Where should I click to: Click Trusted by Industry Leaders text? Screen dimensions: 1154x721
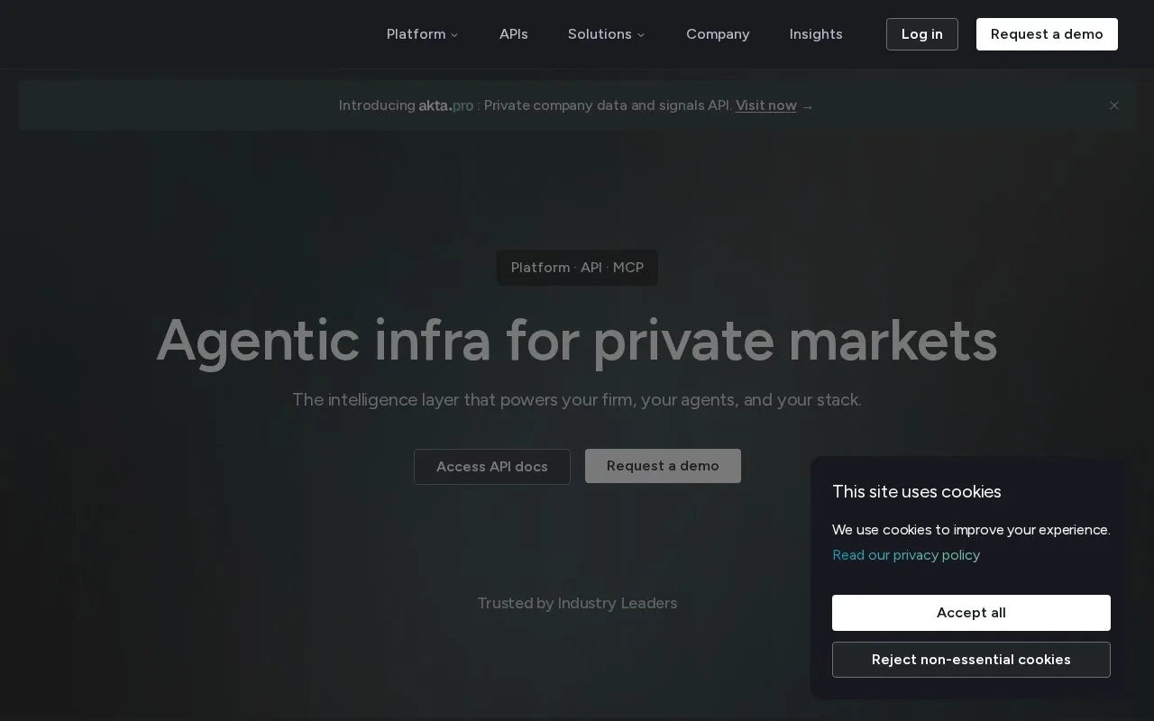[x=577, y=604]
